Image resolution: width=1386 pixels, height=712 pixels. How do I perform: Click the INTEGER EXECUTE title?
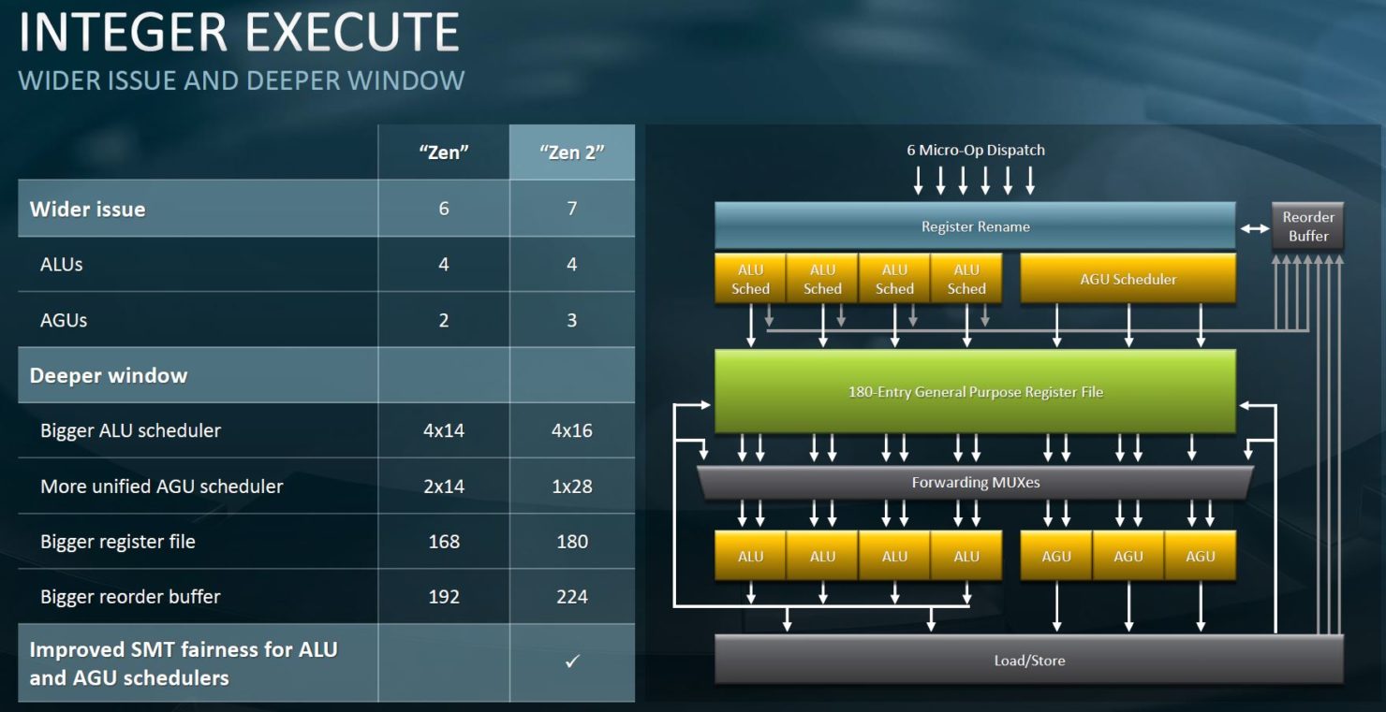coord(239,33)
